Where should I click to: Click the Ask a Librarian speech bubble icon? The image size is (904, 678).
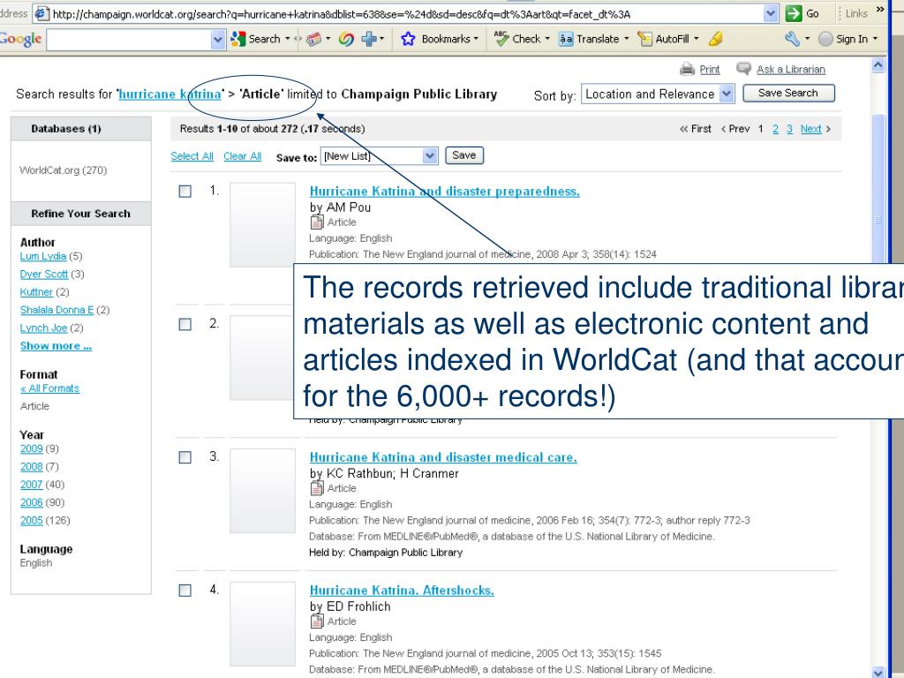[743, 69]
